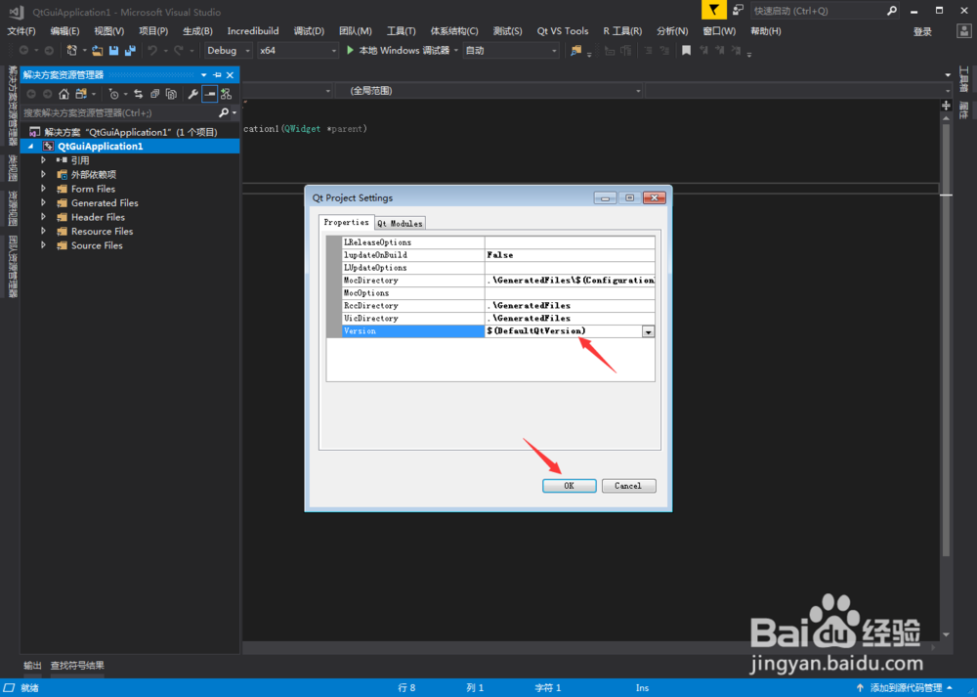Click Cancel in Qt Project Settings
Image resolution: width=977 pixels, height=697 pixels.
pyautogui.click(x=628, y=486)
